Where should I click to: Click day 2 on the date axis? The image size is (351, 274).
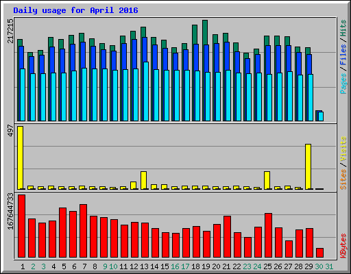[33, 266]
